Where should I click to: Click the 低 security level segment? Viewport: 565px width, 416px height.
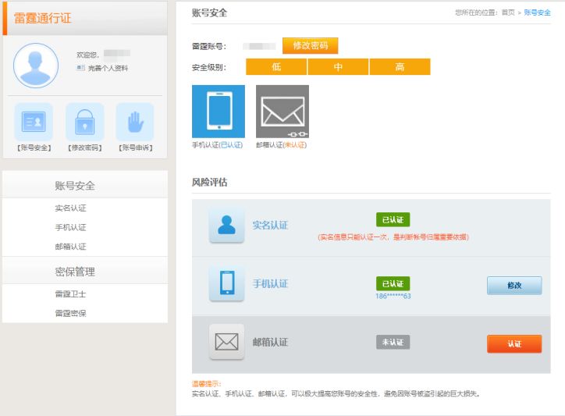(276, 66)
